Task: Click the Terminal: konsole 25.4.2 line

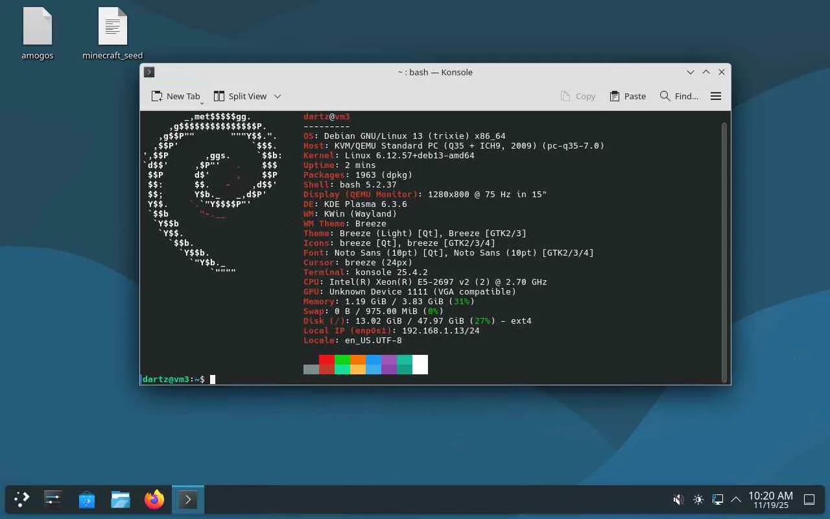Action: (366, 272)
